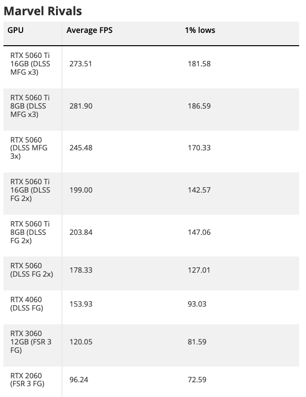Screen dimensions: 306x397
Task: Select the 178.33 average FPS value
Action: click(x=81, y=270)
